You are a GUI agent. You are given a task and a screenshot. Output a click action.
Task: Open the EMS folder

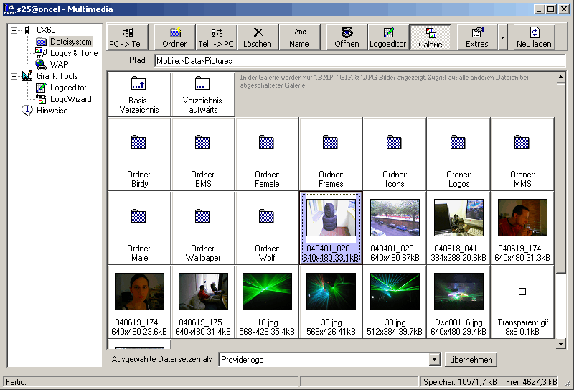pyautogui.click(x=203, y=154)
